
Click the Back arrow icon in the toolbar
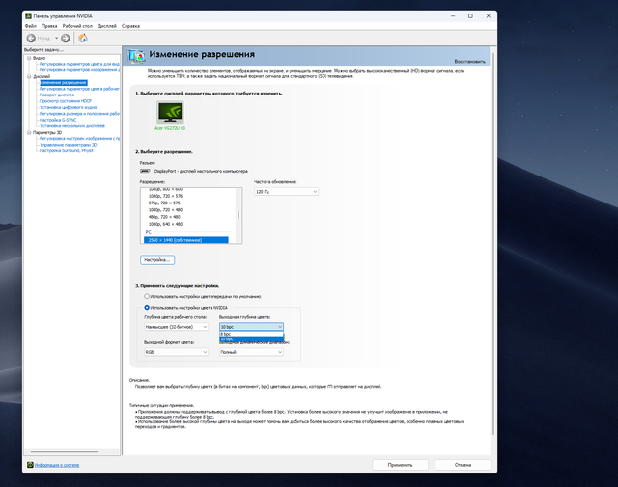point(31,39)
